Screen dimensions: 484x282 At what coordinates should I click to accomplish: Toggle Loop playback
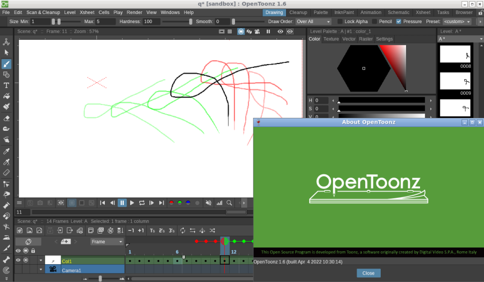141,203
